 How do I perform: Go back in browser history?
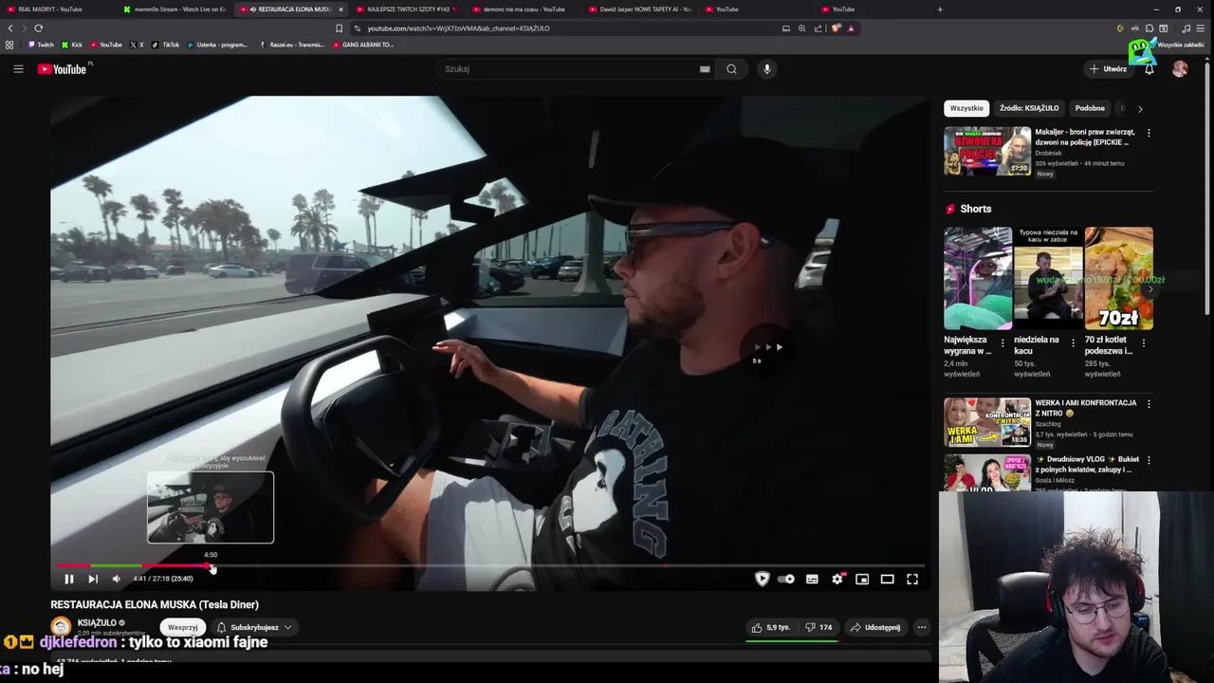pyautogui.click(x=10, y=28)
